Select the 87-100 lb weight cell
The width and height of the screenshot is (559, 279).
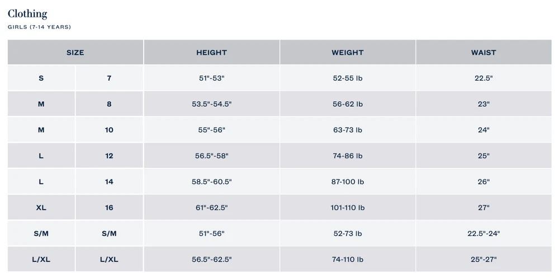pyautogui.click(x=347, y=182)
